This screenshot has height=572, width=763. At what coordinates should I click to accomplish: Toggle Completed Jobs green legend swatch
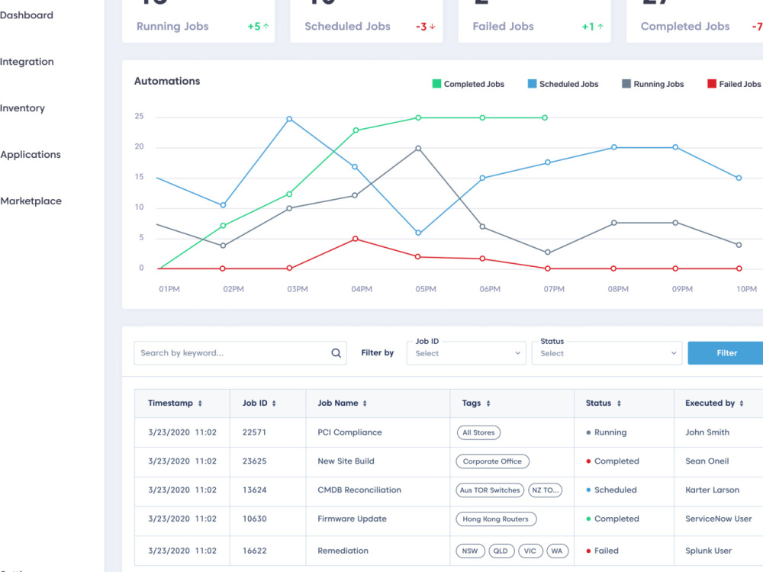[x=436, y=84]
